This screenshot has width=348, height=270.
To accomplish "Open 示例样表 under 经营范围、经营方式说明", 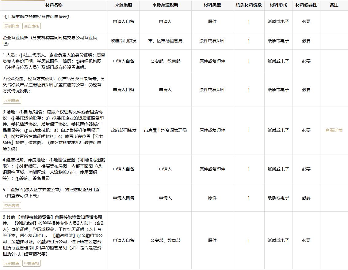I will (x=12, y=101).
